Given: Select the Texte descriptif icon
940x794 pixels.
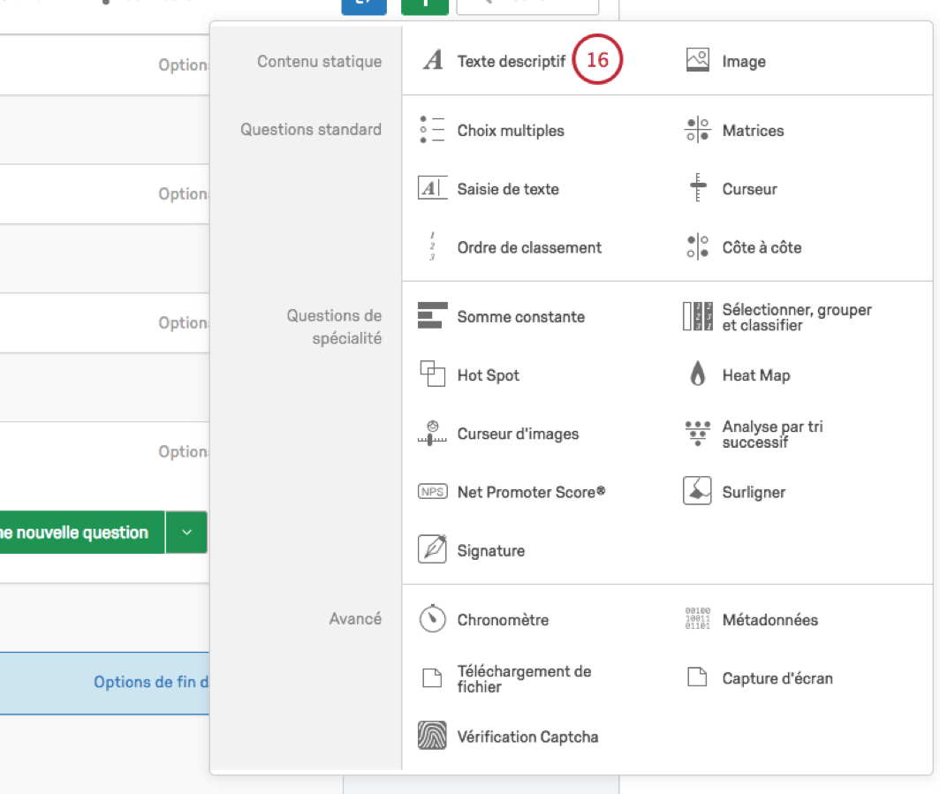Looking at the screenshot, I should (x=433, y=61).
